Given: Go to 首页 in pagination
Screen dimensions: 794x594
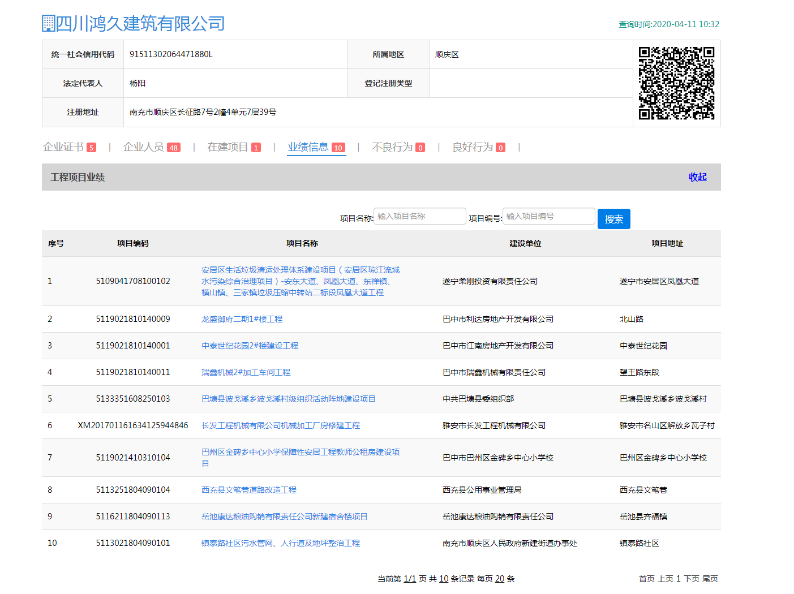Looking at the screenshot, I should click(646, 579).
